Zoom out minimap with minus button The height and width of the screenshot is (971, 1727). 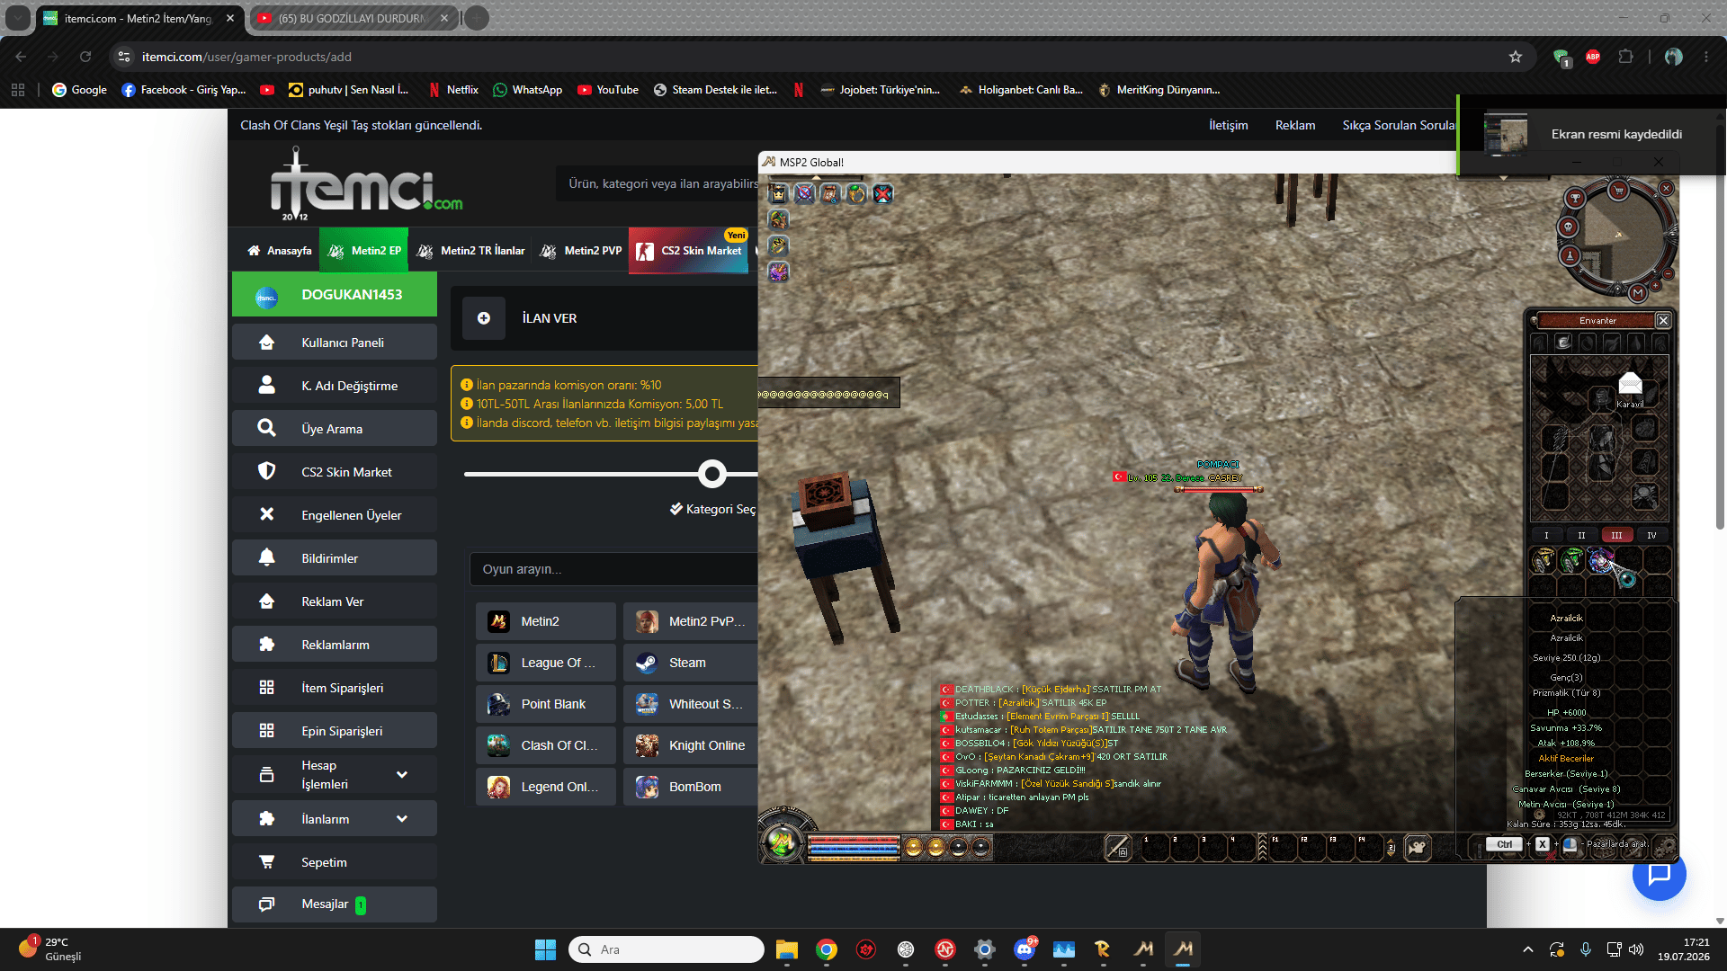pyautogui.click(x=1668, y=274)
